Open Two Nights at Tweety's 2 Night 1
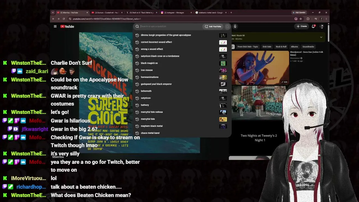The width and height of the screenshot is (359, 202). (259, 138)
